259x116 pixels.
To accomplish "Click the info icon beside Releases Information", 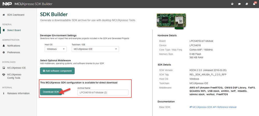I will (x=4, y=94).
